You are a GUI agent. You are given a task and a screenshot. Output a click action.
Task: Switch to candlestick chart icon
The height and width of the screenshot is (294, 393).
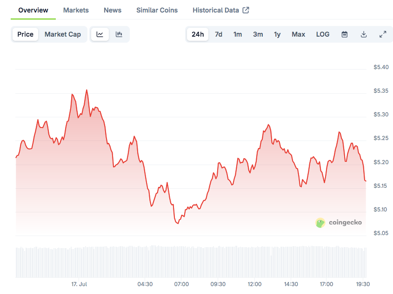[x=119, y=34]
